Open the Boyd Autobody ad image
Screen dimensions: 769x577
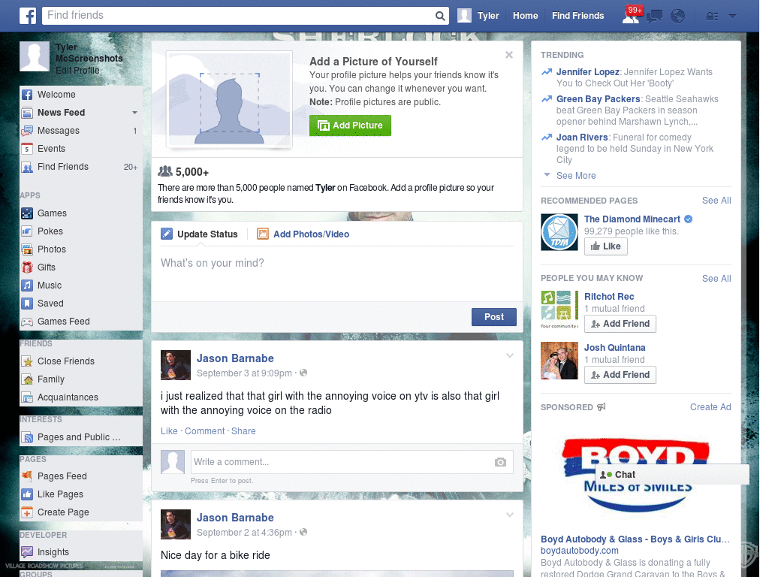(x=635, y=475)
